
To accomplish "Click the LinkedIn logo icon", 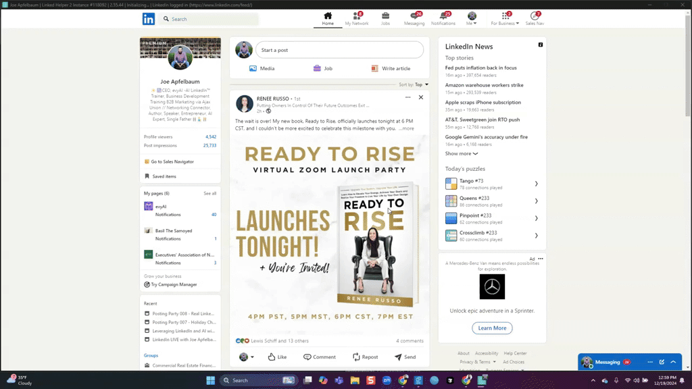I will (x=148, y=19).
